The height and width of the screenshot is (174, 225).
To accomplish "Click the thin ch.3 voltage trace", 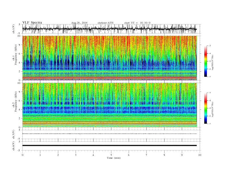I will coord(110,134).
